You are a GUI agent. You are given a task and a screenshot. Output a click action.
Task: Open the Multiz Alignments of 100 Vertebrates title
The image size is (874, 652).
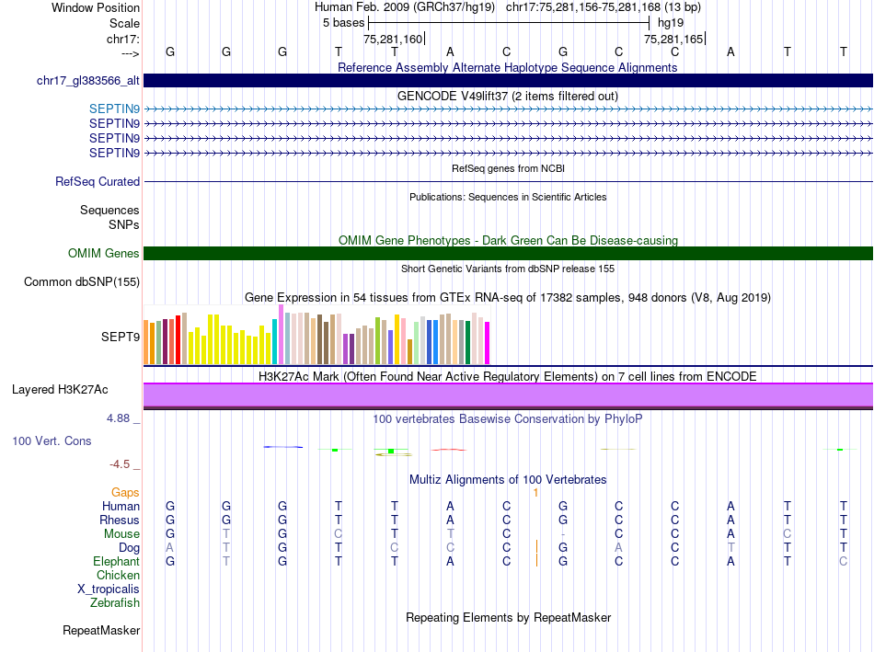click(x=507, y=480)
